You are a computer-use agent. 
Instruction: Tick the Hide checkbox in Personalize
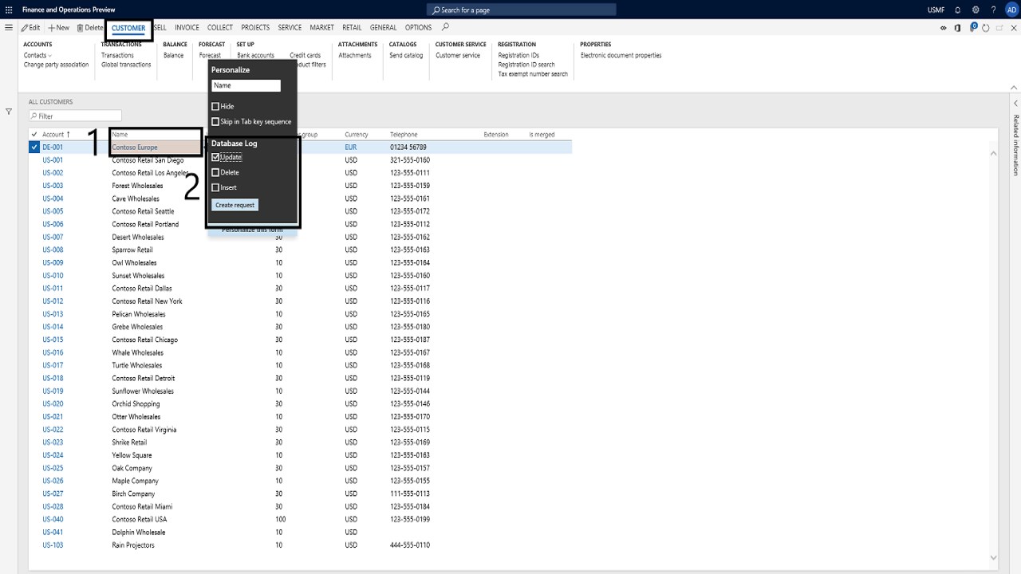click(x=215, y=106)
